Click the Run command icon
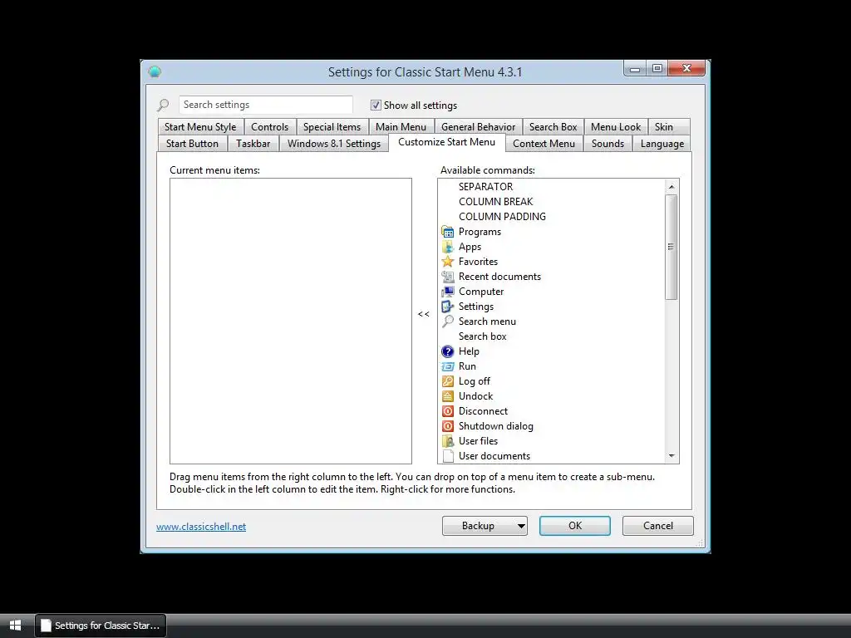This screenshot has height=638, width=851. tap(448, 366)
